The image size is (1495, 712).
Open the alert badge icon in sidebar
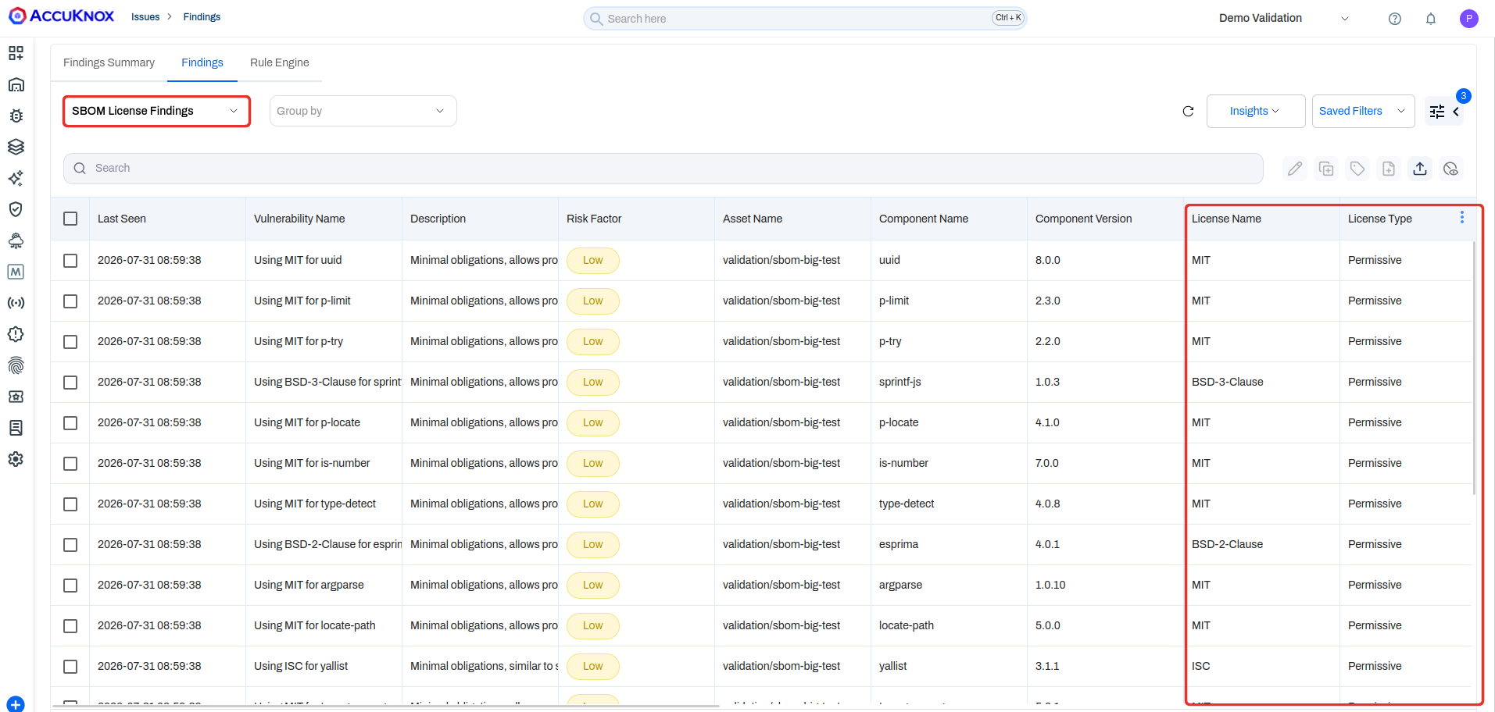pyautogui.click(x=16, y=334)
